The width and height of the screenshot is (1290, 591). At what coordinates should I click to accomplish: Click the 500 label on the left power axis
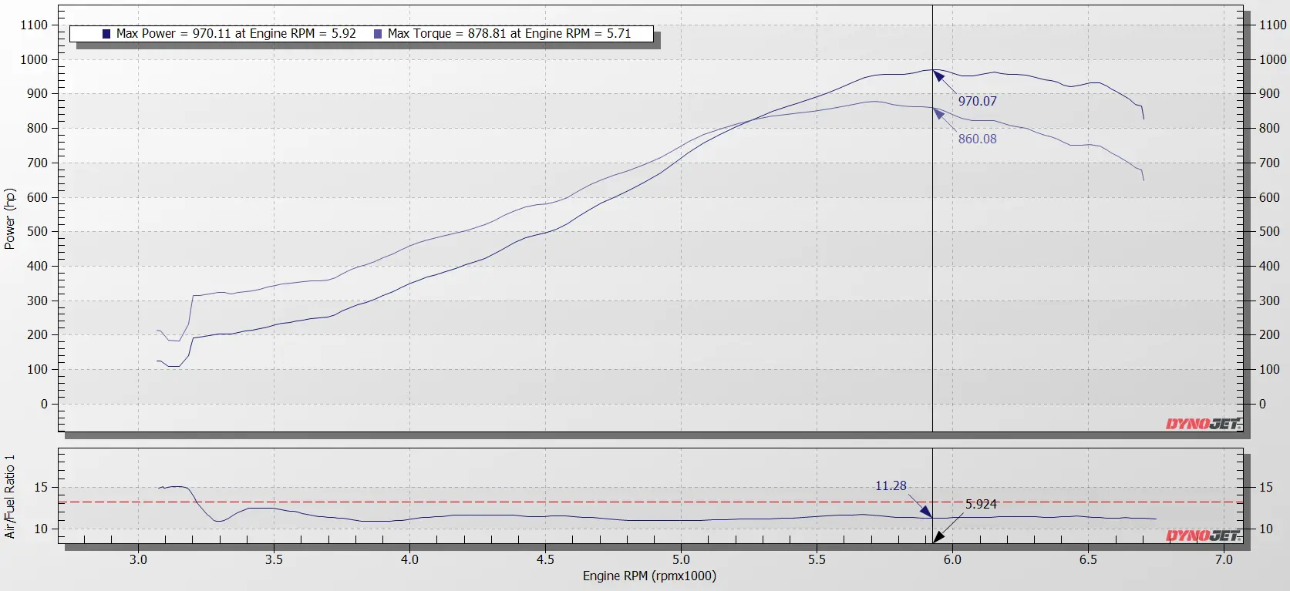point(37,231)
